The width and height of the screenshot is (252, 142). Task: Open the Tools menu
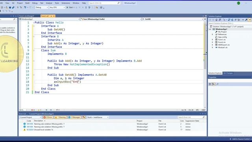pyautogui.click(x=57, y=3)
